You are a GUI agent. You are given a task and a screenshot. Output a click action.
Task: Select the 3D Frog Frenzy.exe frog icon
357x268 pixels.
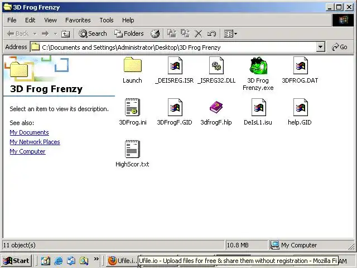pos(258,65)
